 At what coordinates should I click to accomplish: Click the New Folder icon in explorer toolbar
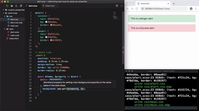pyautogui.click(x=12, y=6)
